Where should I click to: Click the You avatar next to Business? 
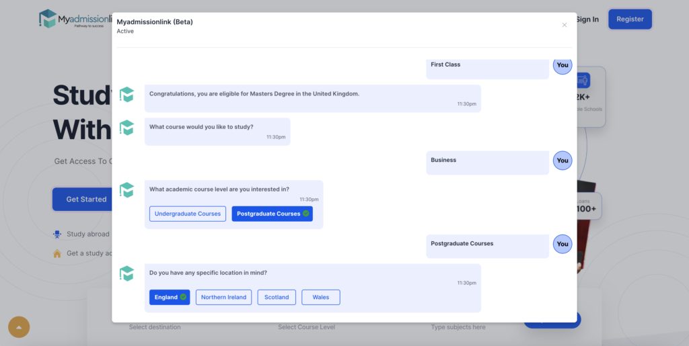[x=563, y=161]
